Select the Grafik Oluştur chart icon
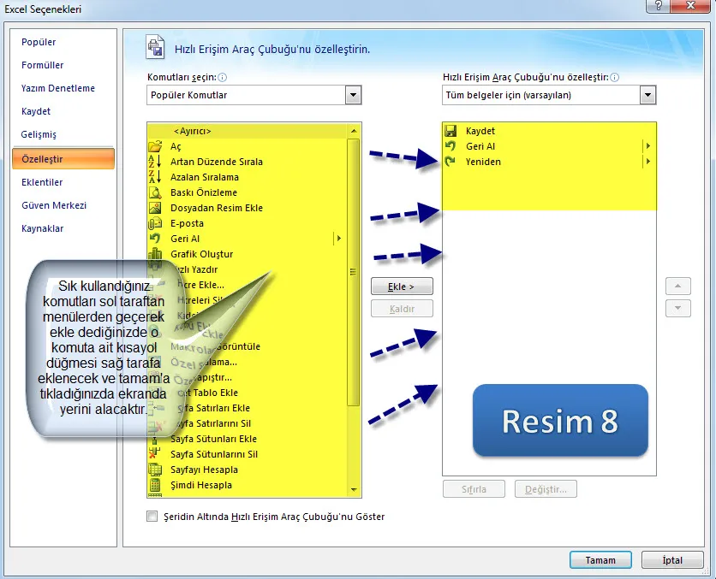Screen dimensions: 716x579 (x=155, y=254)
